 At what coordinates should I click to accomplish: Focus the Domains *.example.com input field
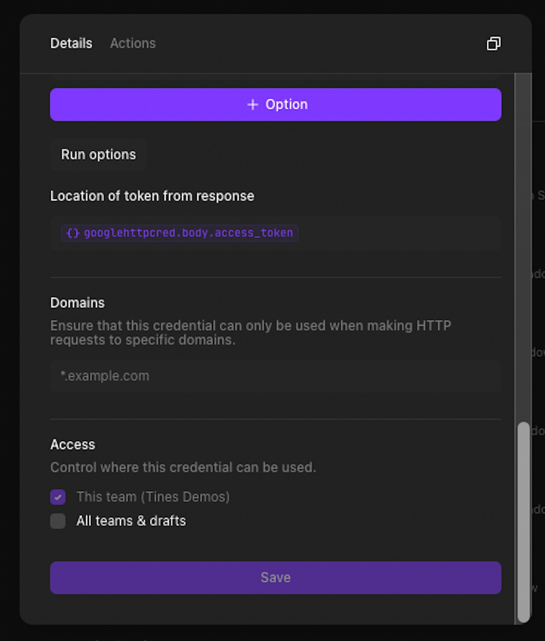point(275,376)
